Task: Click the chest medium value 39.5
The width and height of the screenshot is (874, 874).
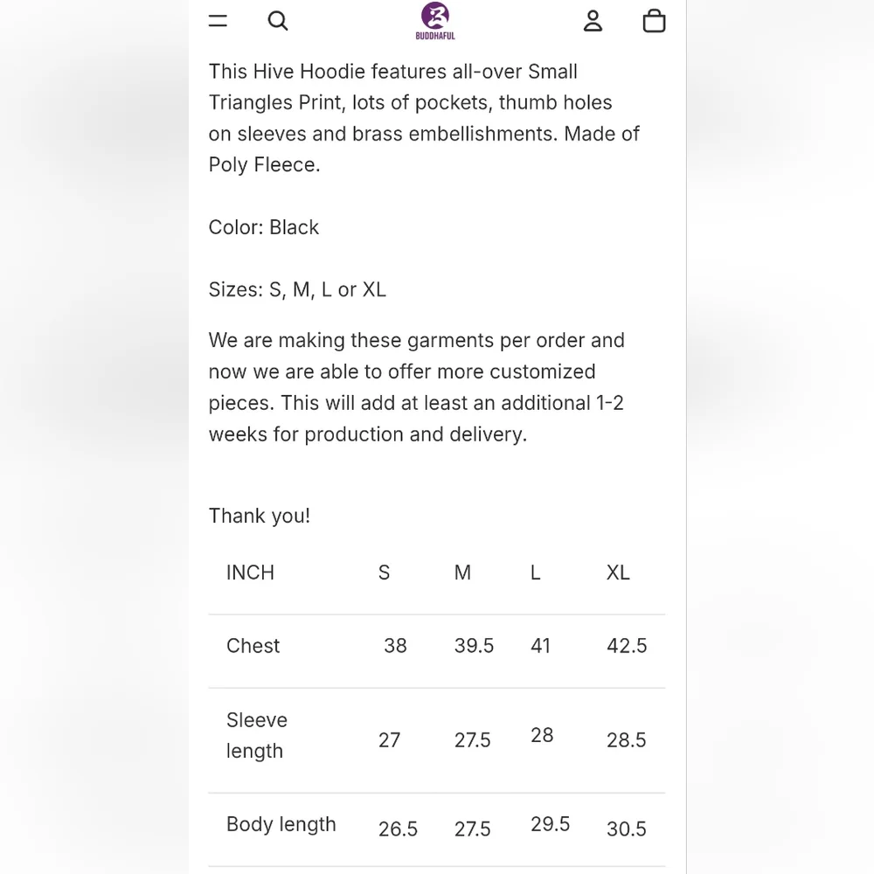Action: tap(474, 646)
